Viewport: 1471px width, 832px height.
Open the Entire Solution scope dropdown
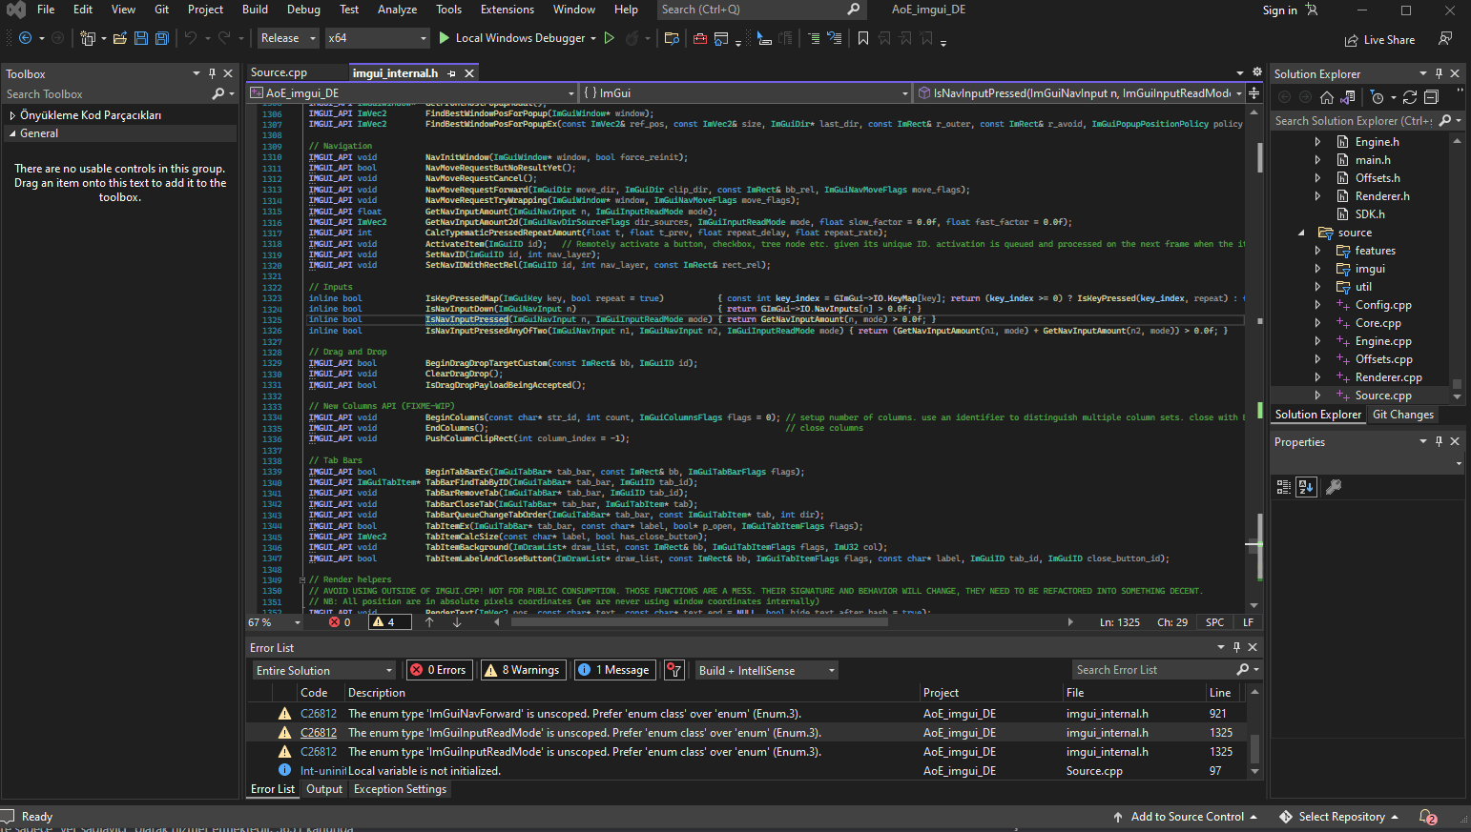coord(323,671)
